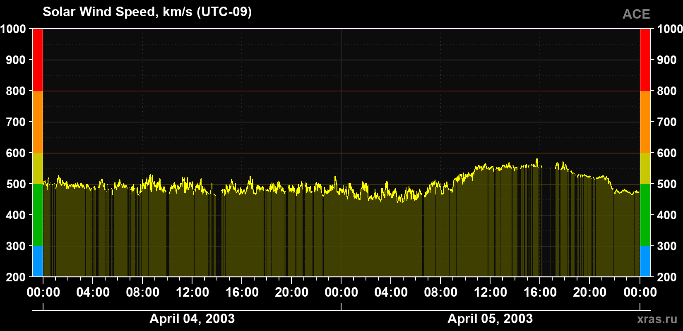
Task: Click the "12:00" time label for April 04
Action: (192, 293)
